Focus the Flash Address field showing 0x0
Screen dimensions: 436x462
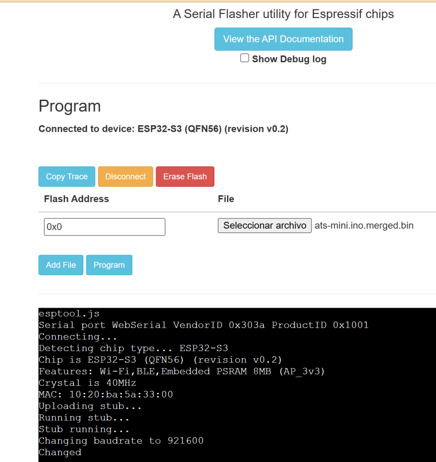104,227
